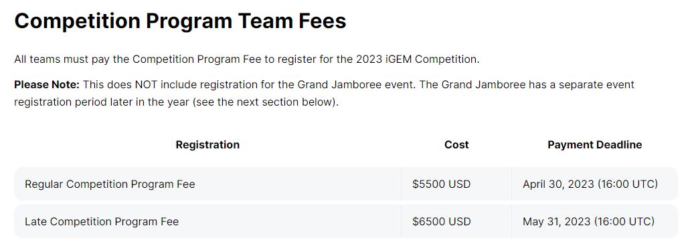Click 'see the next section below' text
The image size is (692, 248).
[x=264, y=102]
